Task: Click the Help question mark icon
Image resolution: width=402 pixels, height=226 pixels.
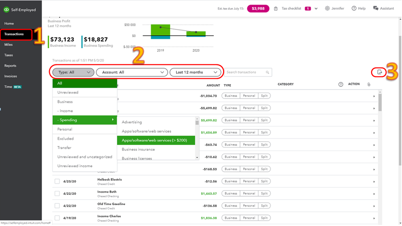Action: tap(354, 8)
